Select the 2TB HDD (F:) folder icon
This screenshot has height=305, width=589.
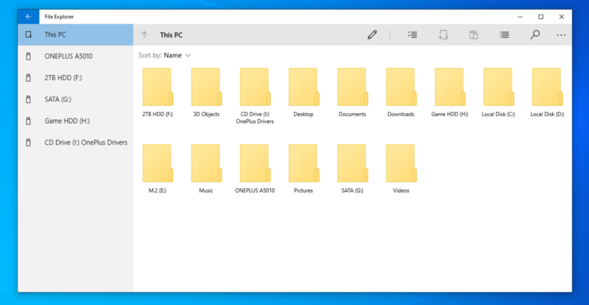158,87
